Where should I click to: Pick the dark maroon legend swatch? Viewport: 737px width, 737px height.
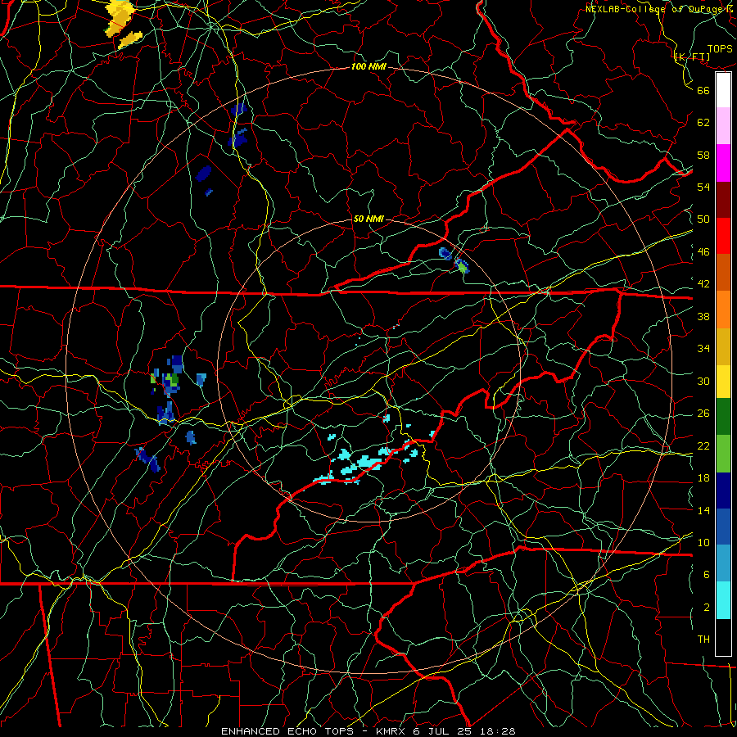tap(723, 200)
